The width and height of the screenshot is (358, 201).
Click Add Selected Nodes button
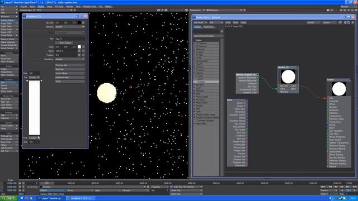point(208,36)
